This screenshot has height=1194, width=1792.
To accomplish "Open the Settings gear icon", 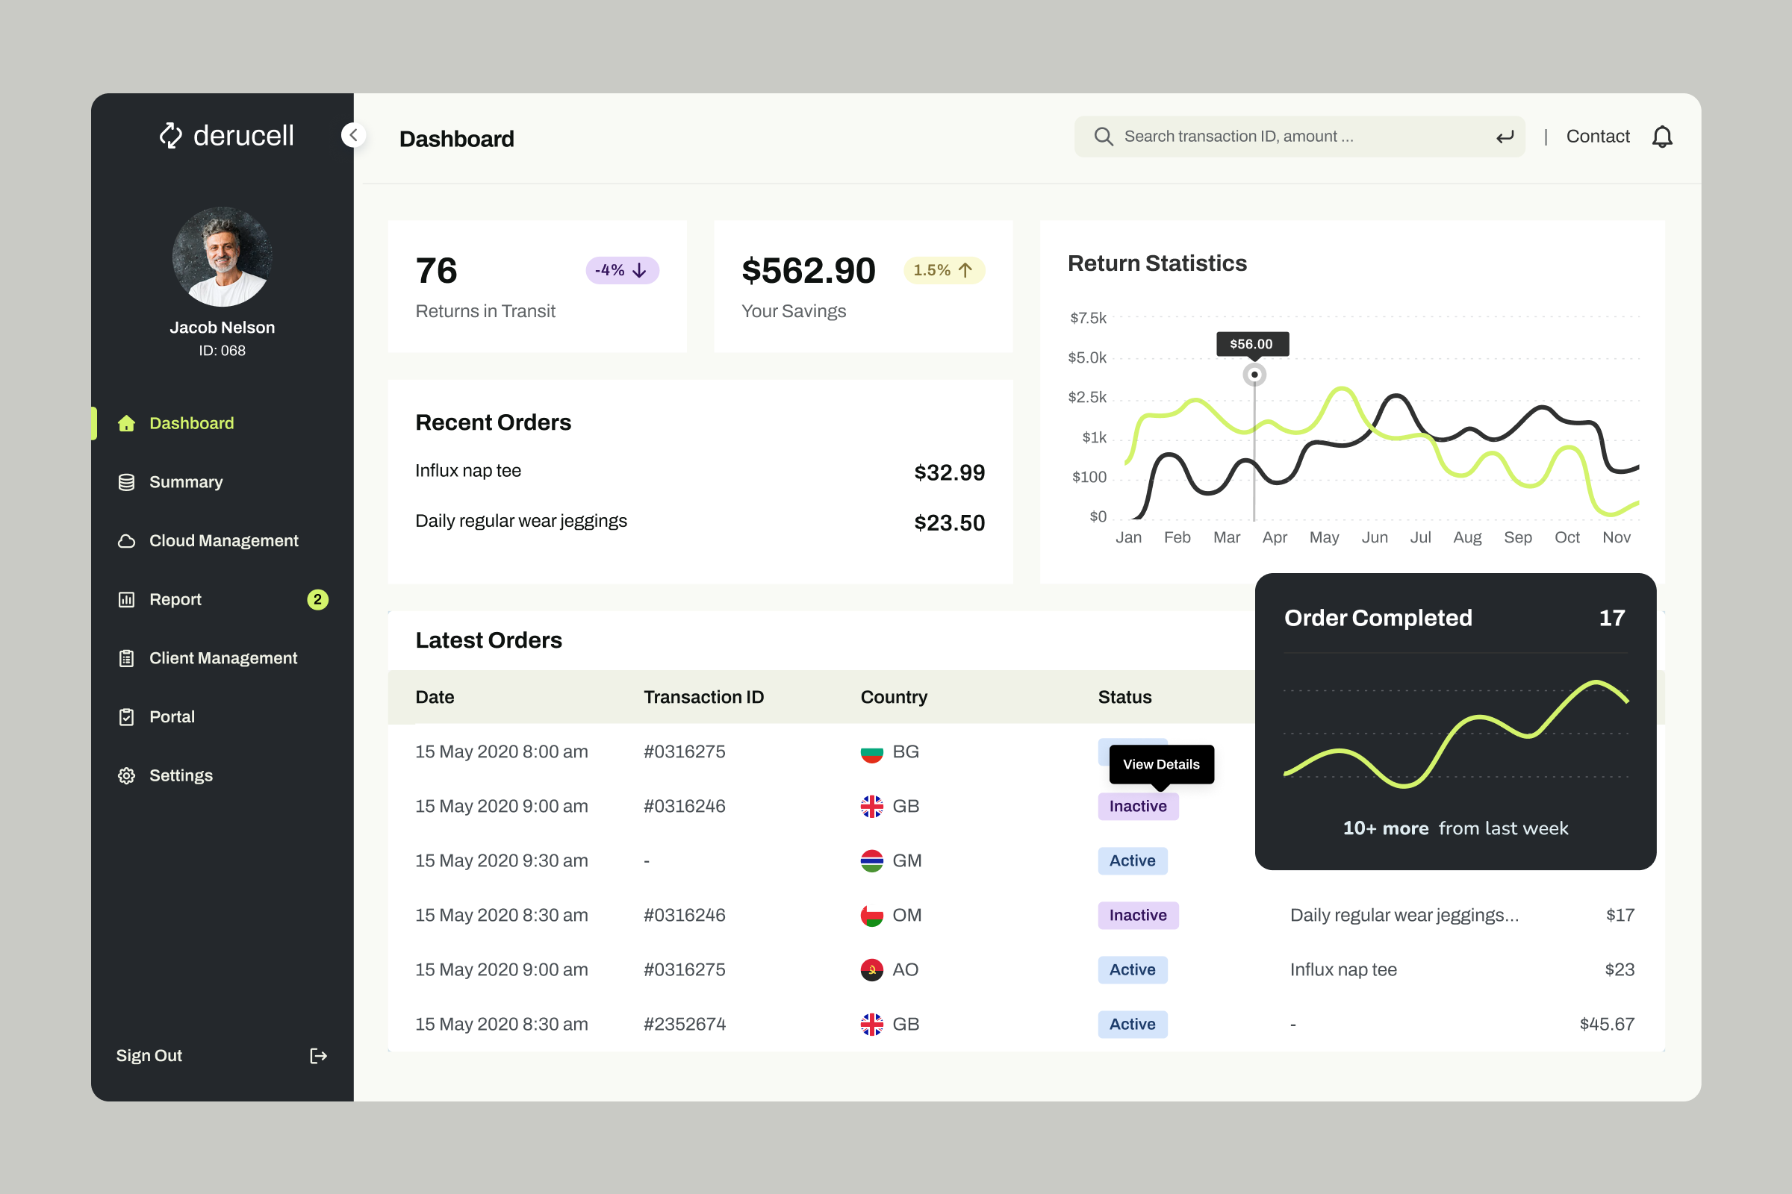I will 126,775.
